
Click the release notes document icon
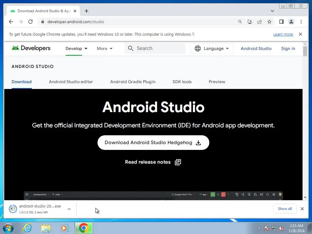(x=178, y=162)
